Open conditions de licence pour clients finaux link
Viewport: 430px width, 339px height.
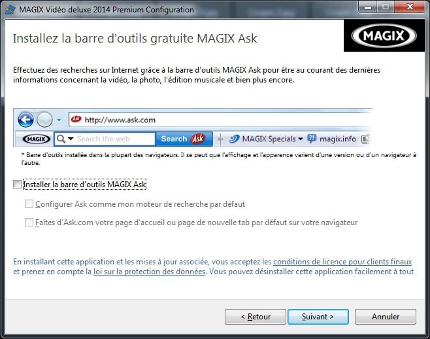[342, 262]
